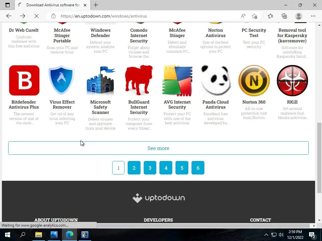Open the Norton Antivirus link
322x241 pixels.
215,33
